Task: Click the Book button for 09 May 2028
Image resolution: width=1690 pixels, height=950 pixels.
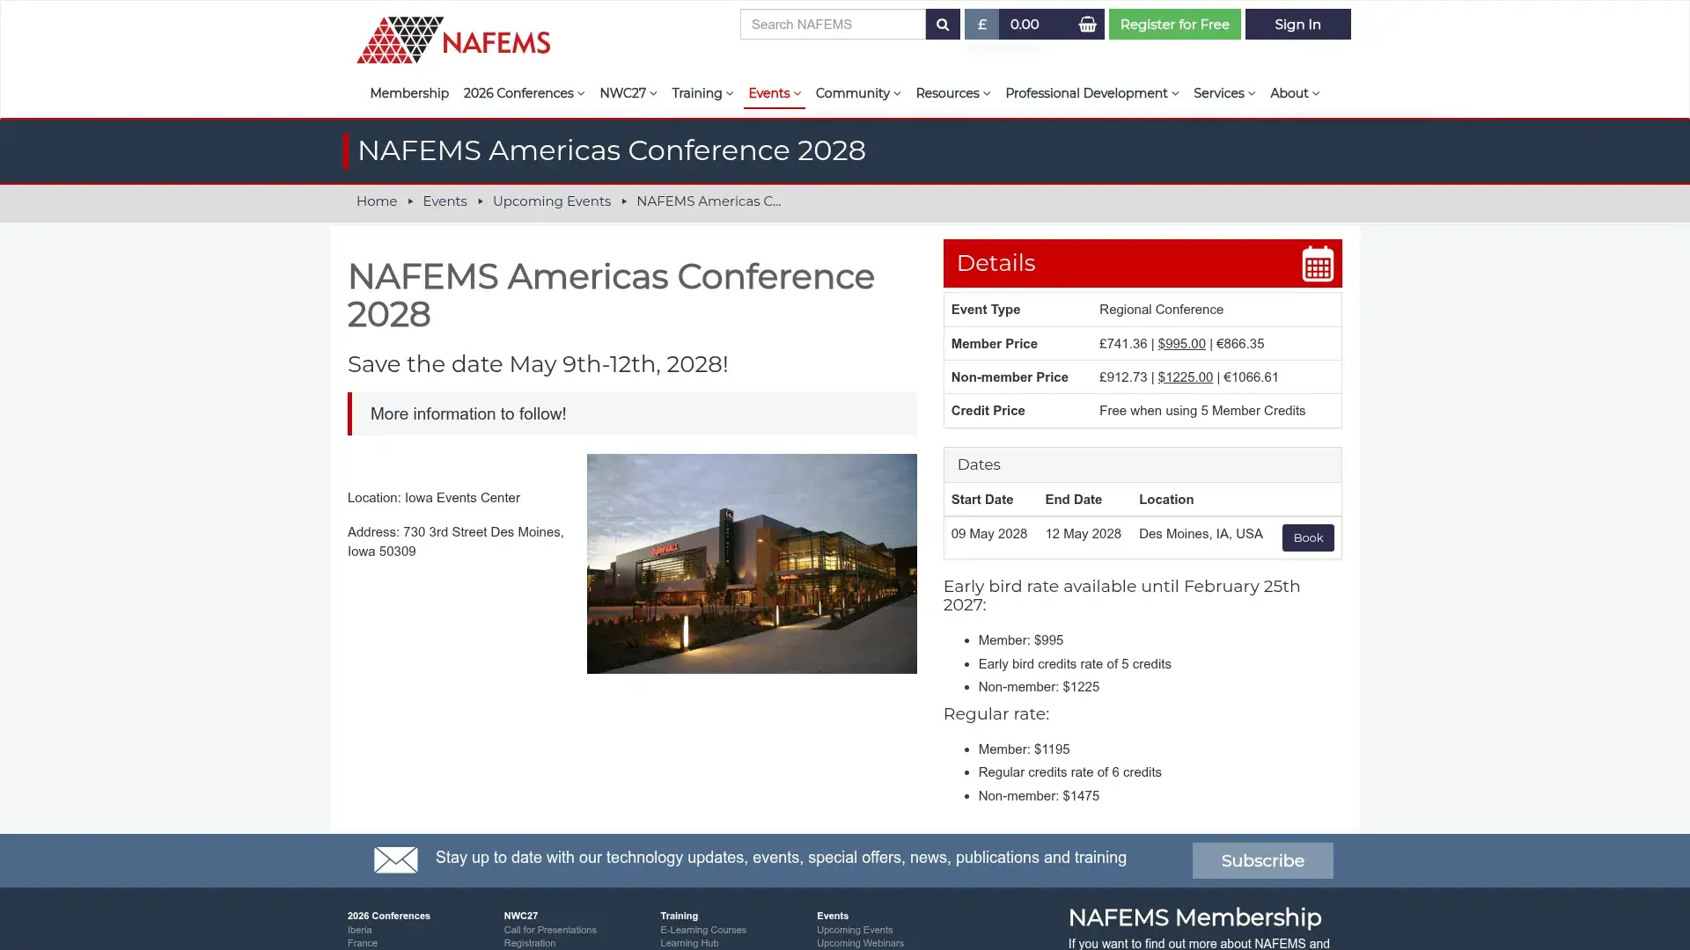Action: (1308, 537)
